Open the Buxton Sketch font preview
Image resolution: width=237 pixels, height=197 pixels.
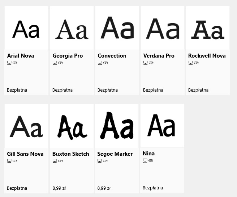(72, 126)
